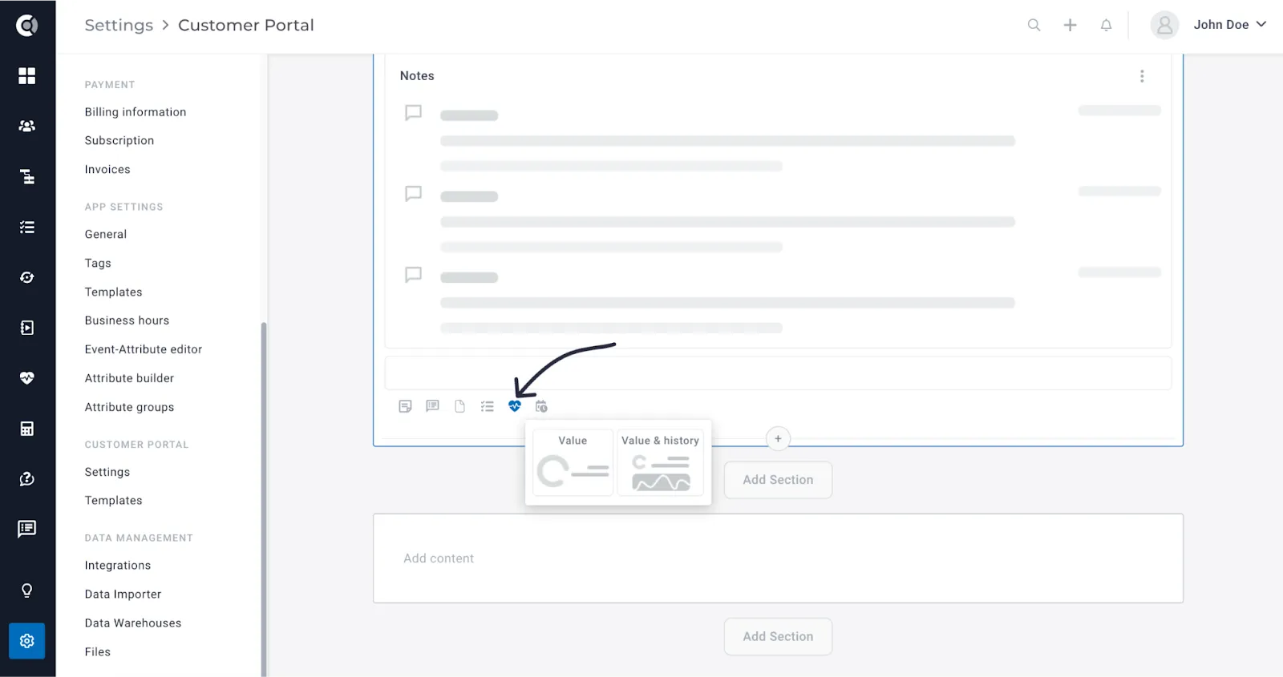Go to the customers people icon
Viewport: 1283px width, 677px height.
pos(27,126)
